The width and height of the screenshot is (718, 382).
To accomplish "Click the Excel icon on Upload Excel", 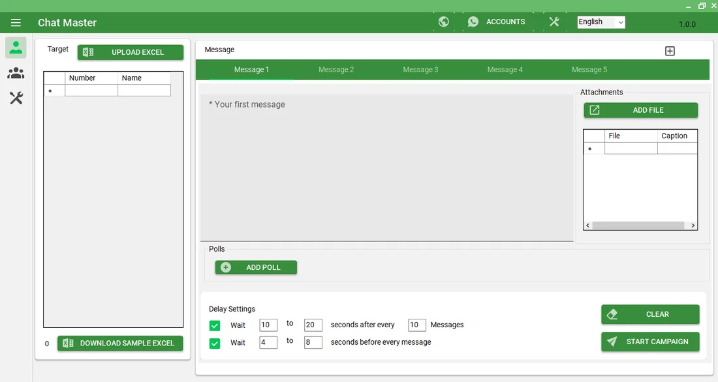I will click(x=88, y=52).
